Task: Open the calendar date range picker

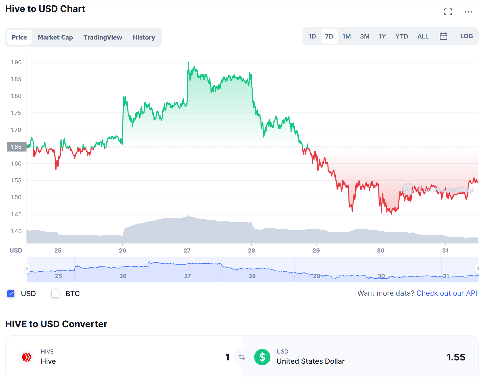Action: tap(443, 36)
